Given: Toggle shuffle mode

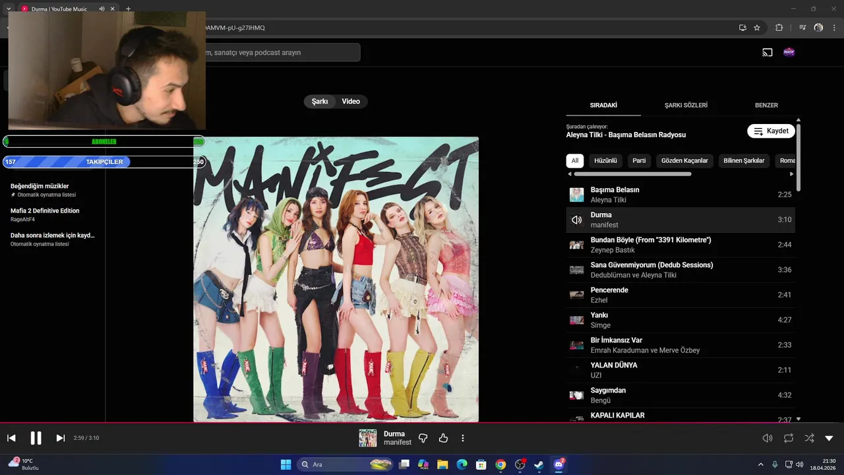Looking at the screenshot, I should (809, 438).
